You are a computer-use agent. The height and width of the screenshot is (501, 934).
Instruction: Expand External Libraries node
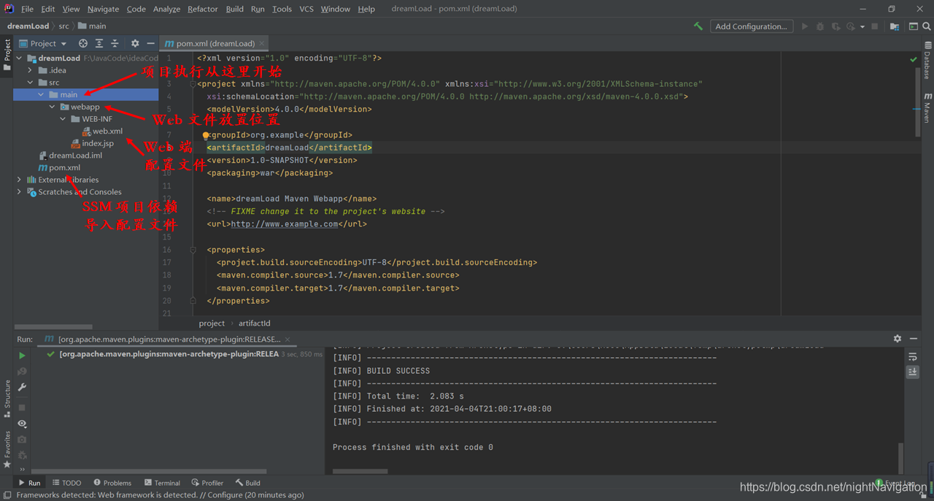pyautogui.click(x=19, y=180)
